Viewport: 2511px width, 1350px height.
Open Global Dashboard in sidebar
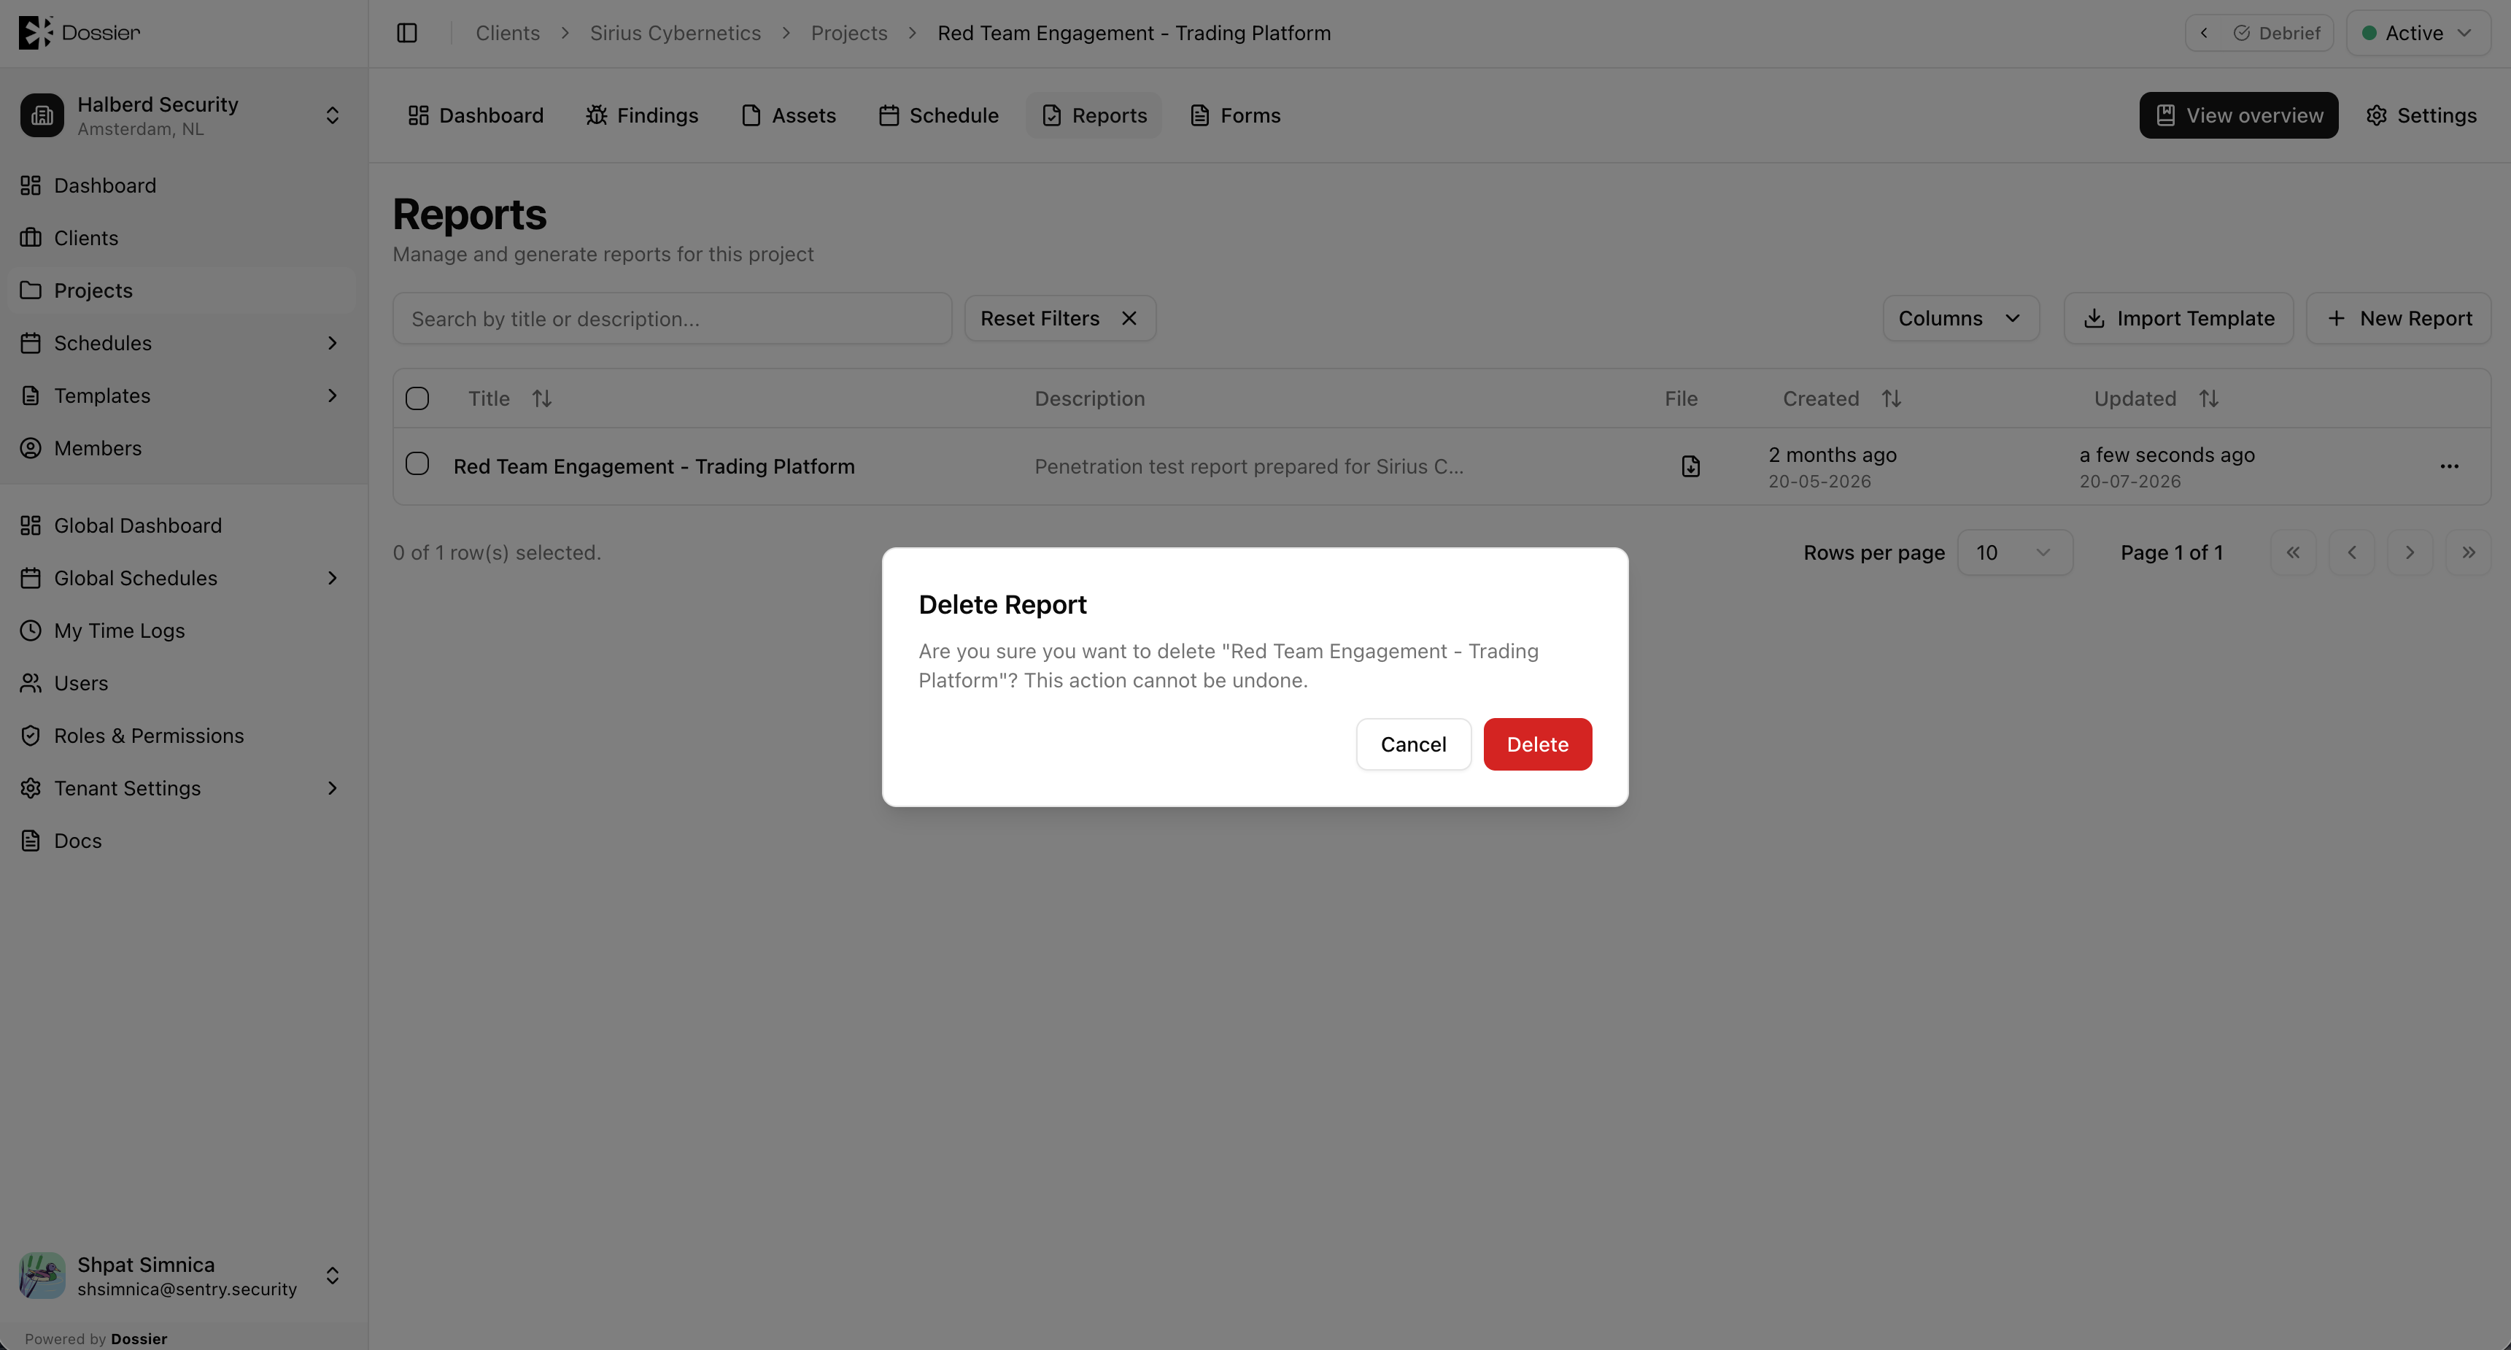point(182,525)
